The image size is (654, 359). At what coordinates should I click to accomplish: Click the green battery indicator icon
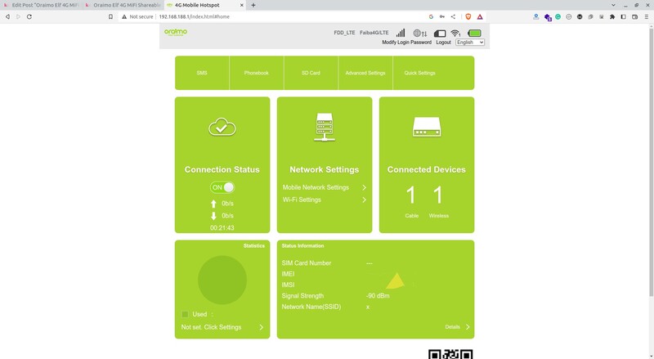pyautogui.click(x=474, y=33)
